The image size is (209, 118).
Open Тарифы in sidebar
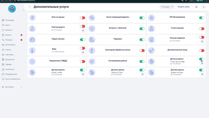coord(7,65)
